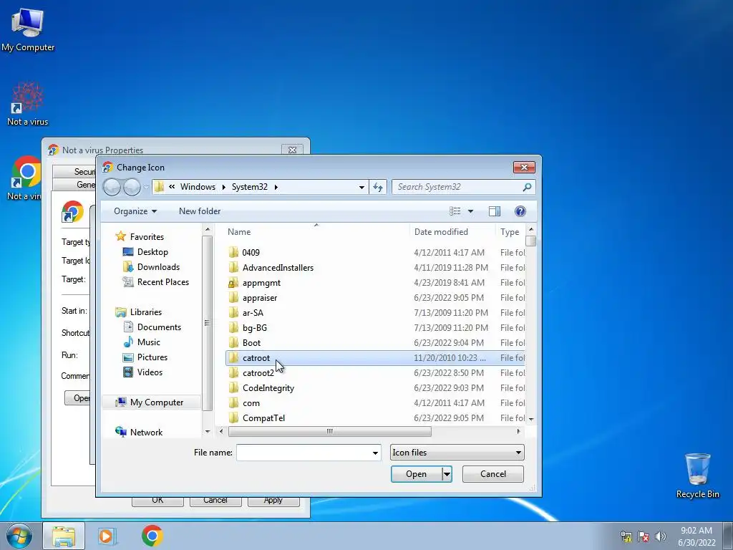The height and width of the screenshot is (550, 733).
Task: Click Windows in the address breadcrumb
Action: click(x=198, y=187)
